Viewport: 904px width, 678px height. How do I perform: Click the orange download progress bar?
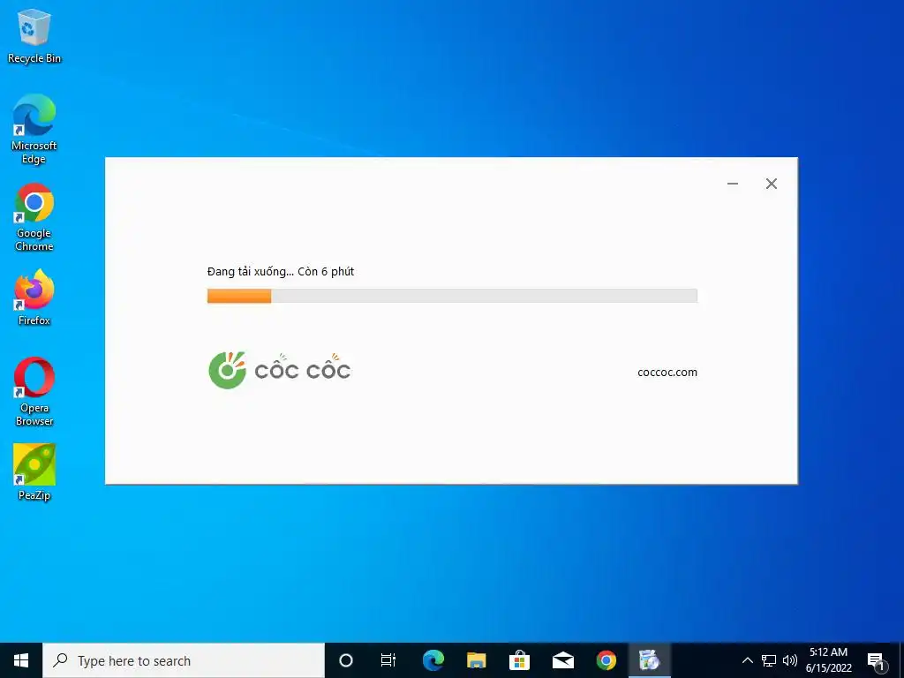point(452,296)
